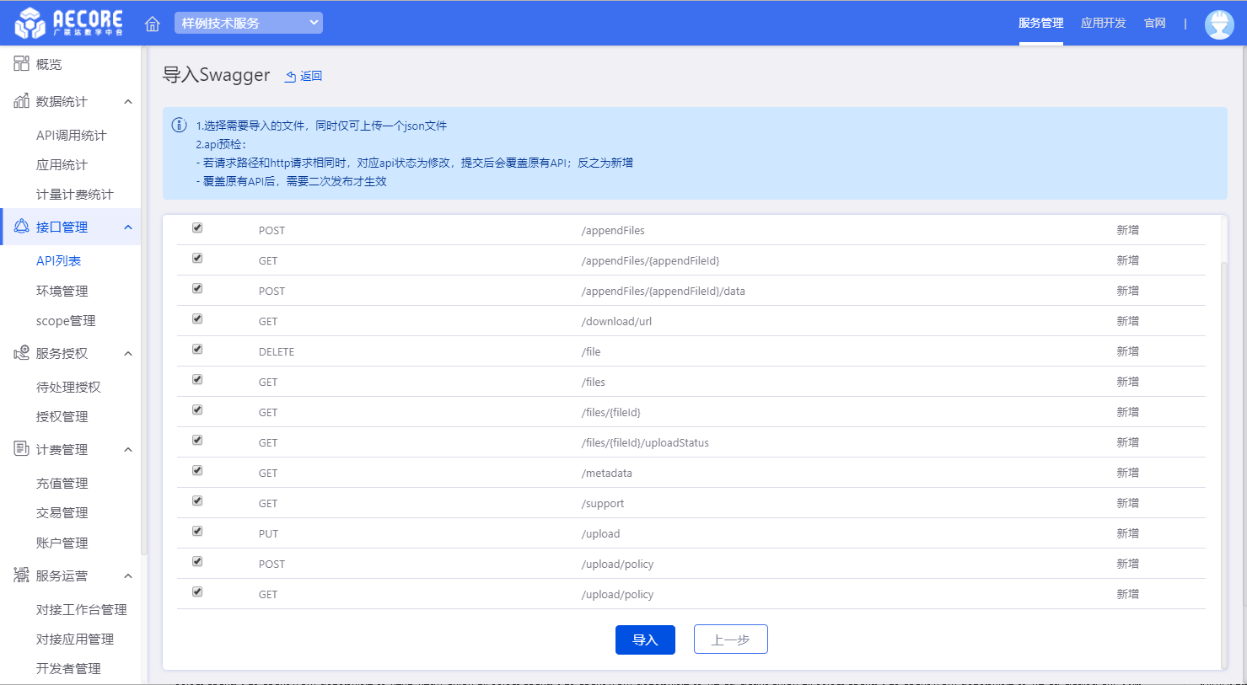Switch to 应用开发 tab

[1103, 23]
